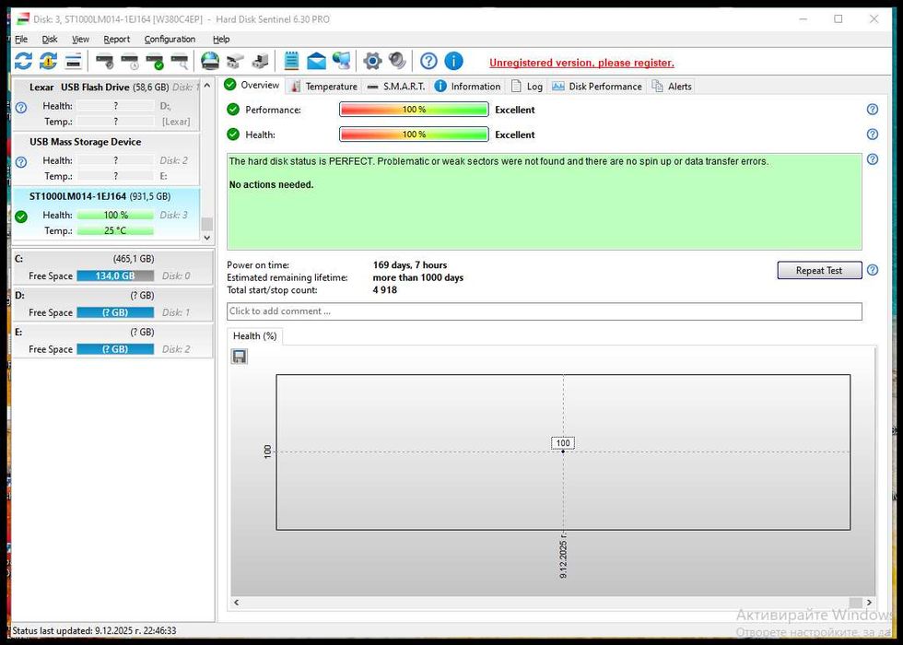Screen dimensions: 903x645
Task: Click the 'Status last updated' status bar text
Action: pyautogui.click(x=94, y=630)
